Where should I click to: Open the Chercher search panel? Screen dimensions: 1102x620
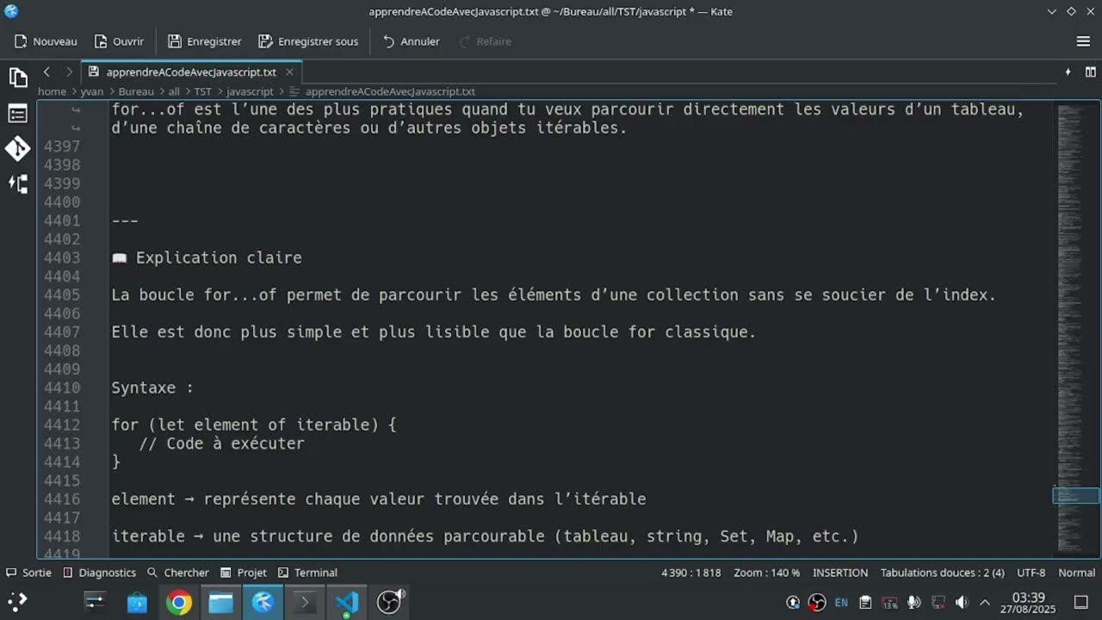pos(177,573)
